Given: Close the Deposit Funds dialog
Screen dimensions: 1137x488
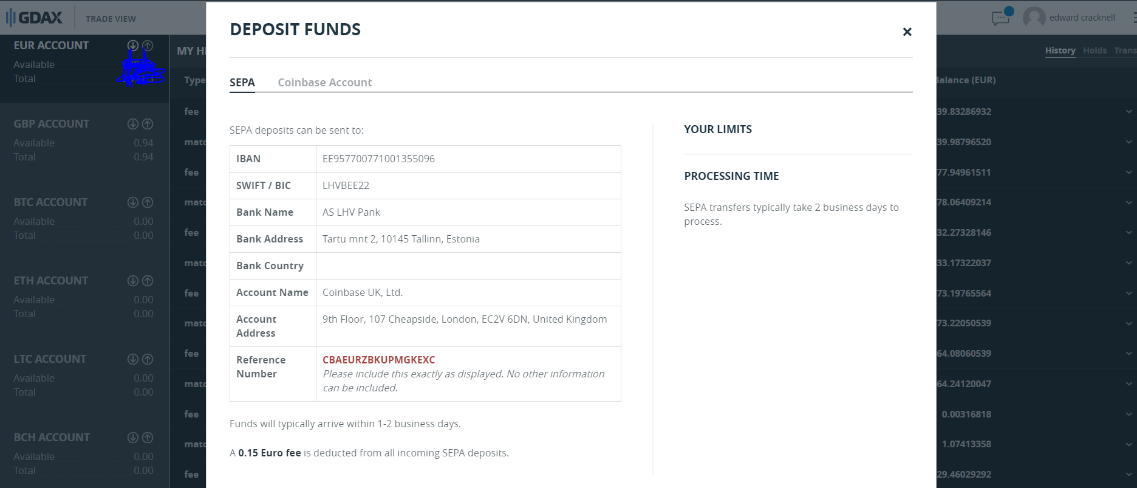Looking at the screenshot, I should click(x=907, y=32).
